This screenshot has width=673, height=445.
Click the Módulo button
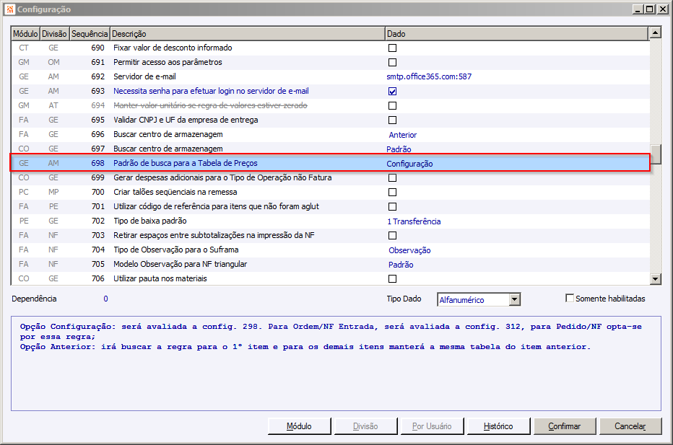tap(299, 426)
